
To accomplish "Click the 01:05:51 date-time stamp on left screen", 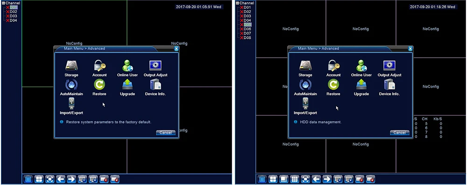I will click(x=198, y=7).
